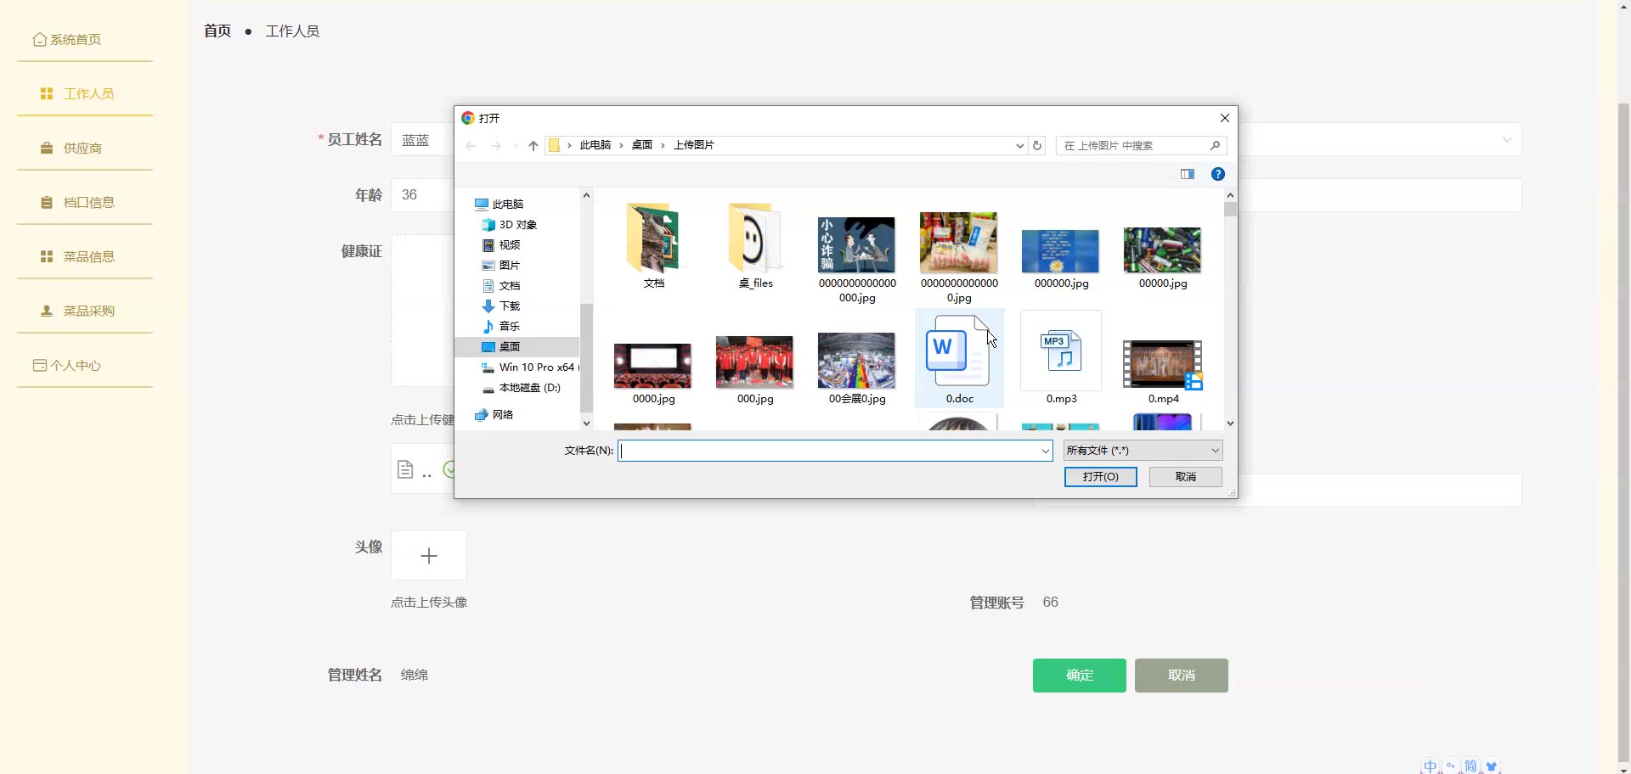This screenshot has height=774, width=1631.
Task: Click 此电脑 in address breadcrumb
Action: click(x=595, y=145)
